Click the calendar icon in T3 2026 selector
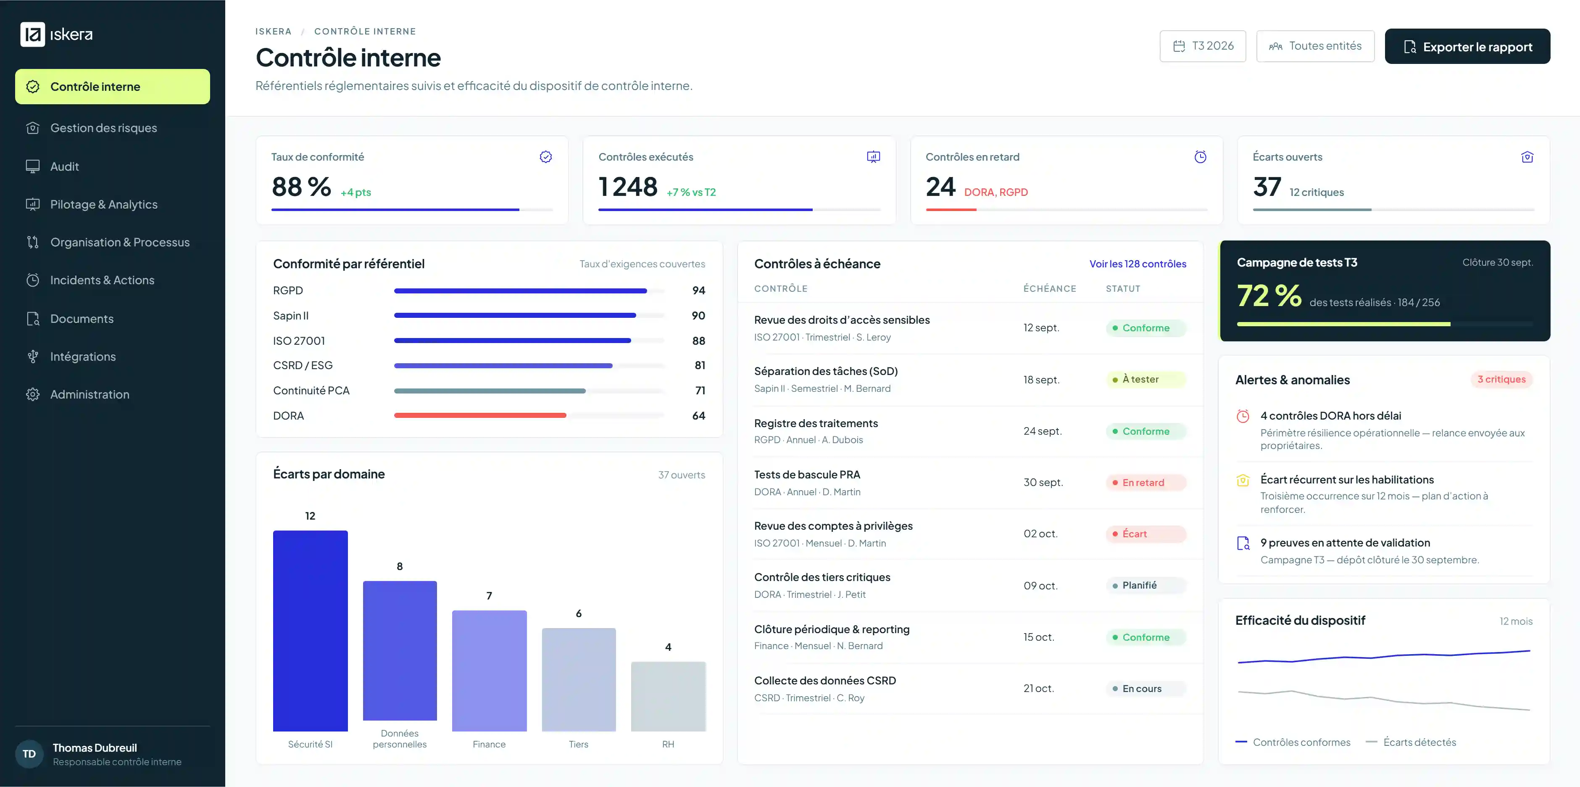 pos(1179,46)
